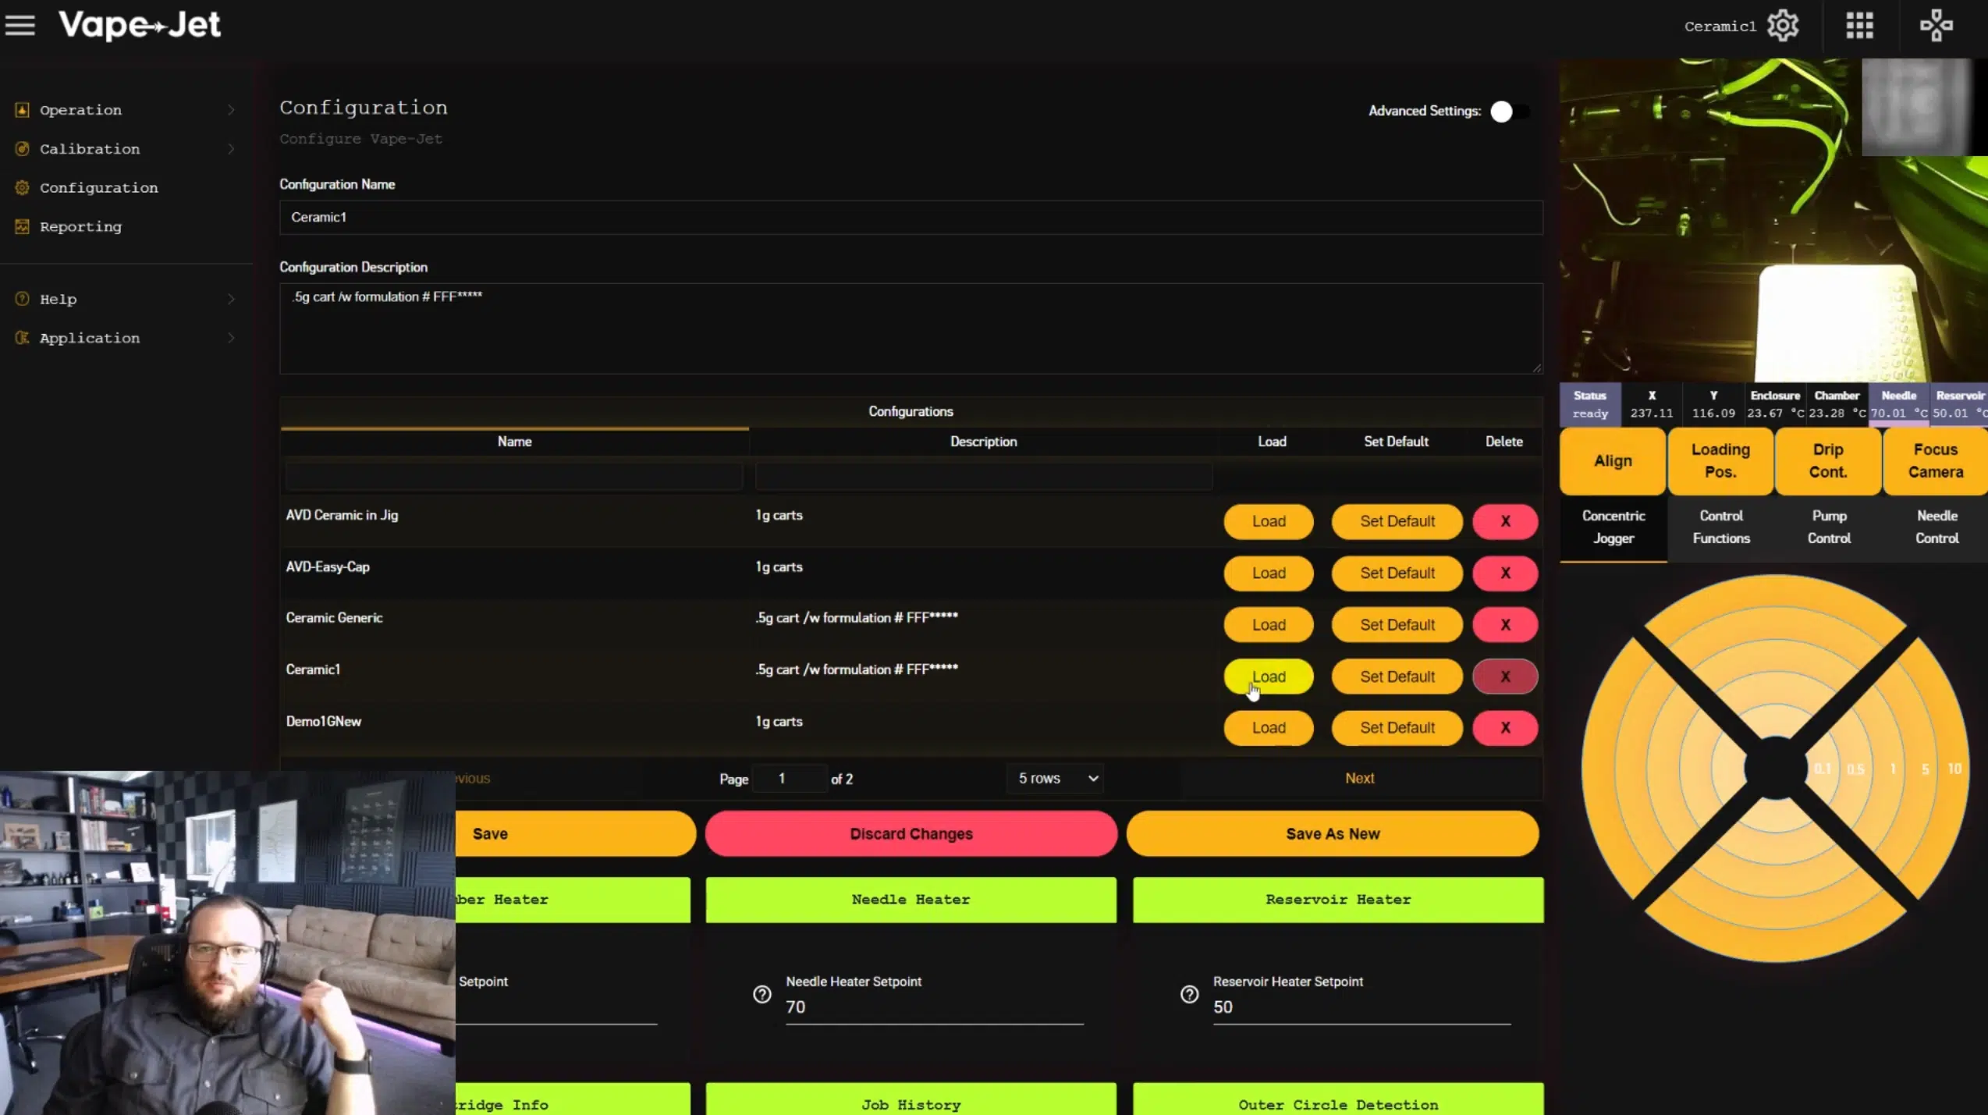Switch to the Control Functions tab
The width and height of the screenshot is (1988, 1115).
1721,527
